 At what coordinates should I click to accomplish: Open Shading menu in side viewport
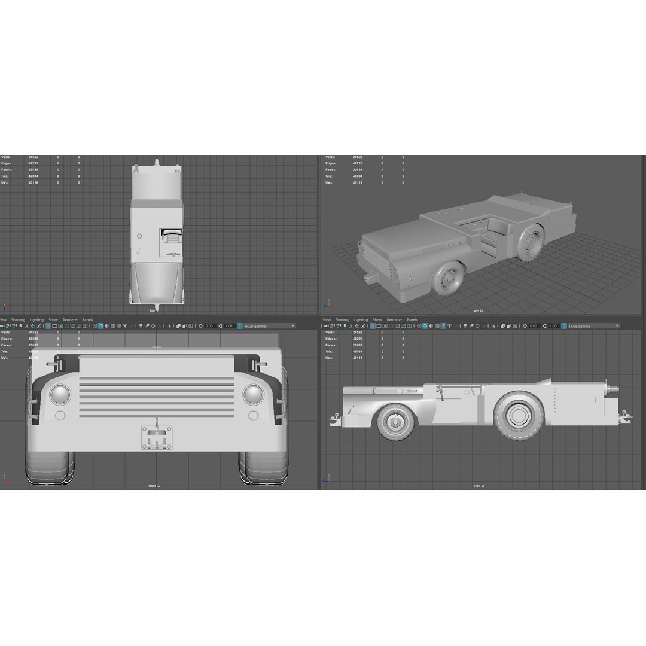[342, 319]
